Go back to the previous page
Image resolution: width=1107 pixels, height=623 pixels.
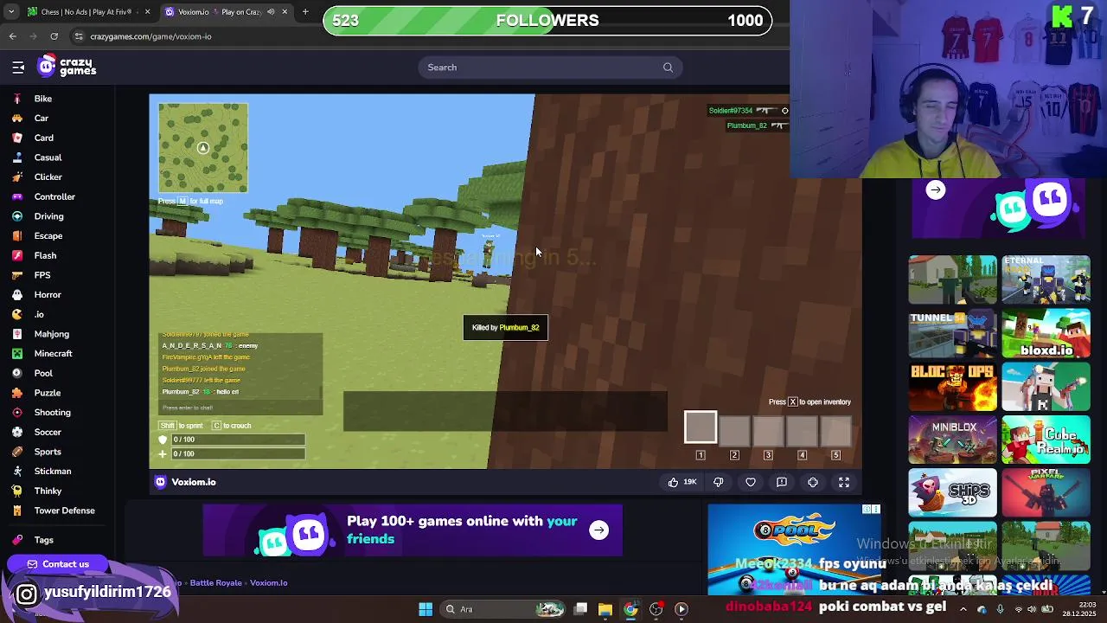pyautogui.click(x=13, y=36)
